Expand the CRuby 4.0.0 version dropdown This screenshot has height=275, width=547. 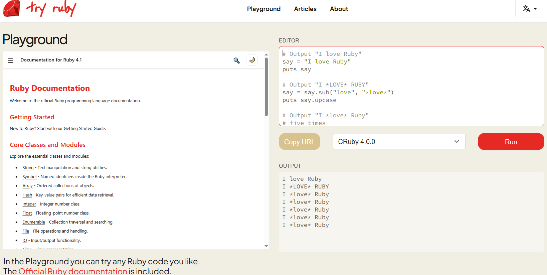pos(399,142)
